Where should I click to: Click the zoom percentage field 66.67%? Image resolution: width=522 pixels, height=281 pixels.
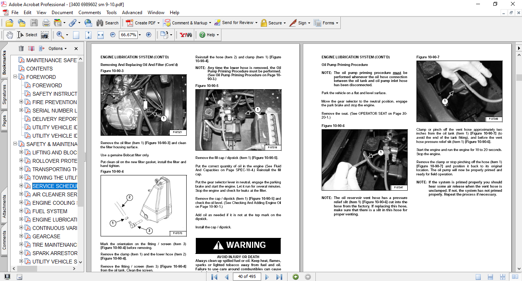128,35
